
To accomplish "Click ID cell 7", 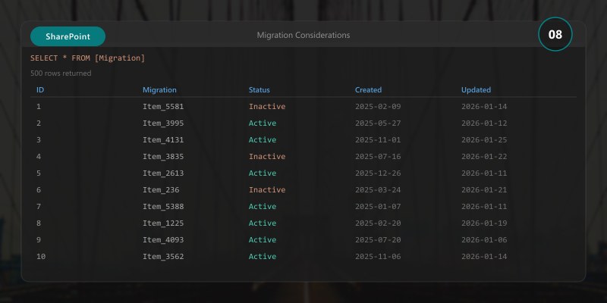I will point(39,206).
